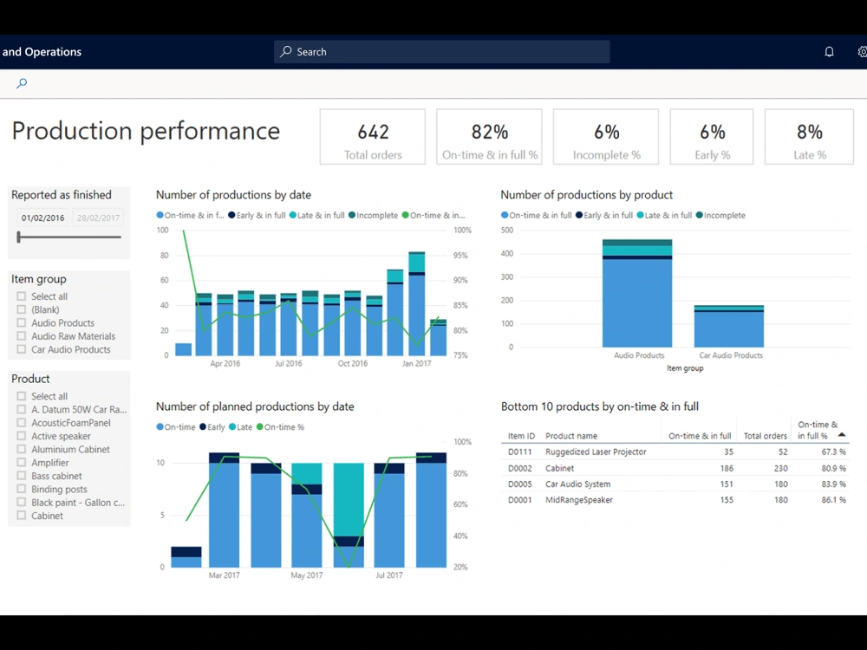Open the notifications bell icon
867x650 pixels.
[x=829, y=51]
